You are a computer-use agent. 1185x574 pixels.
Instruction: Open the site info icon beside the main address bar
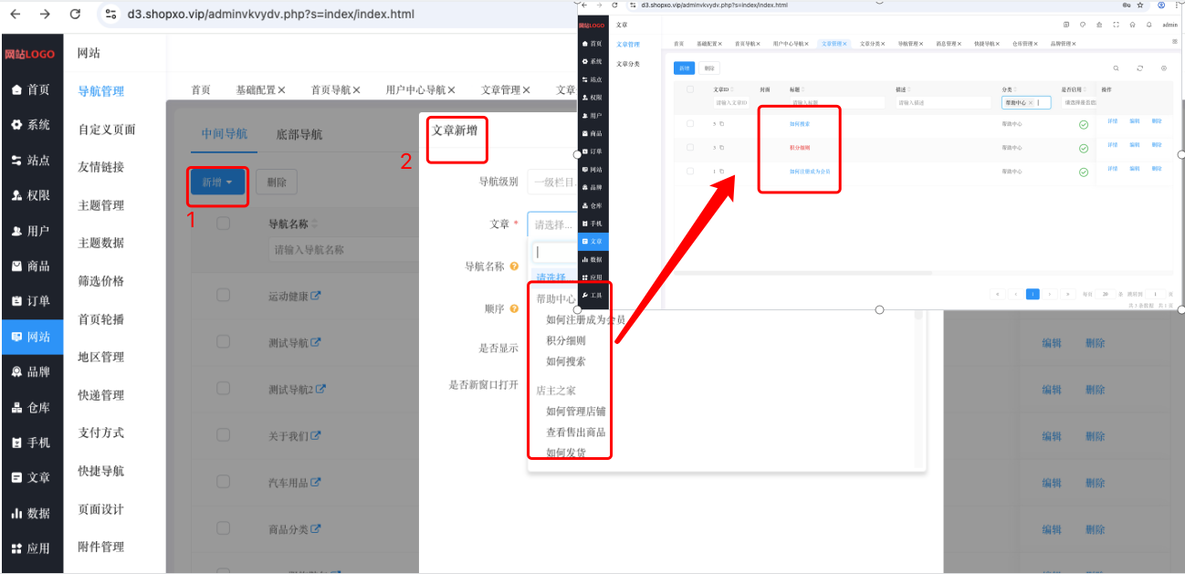click(x=110, y=15)
